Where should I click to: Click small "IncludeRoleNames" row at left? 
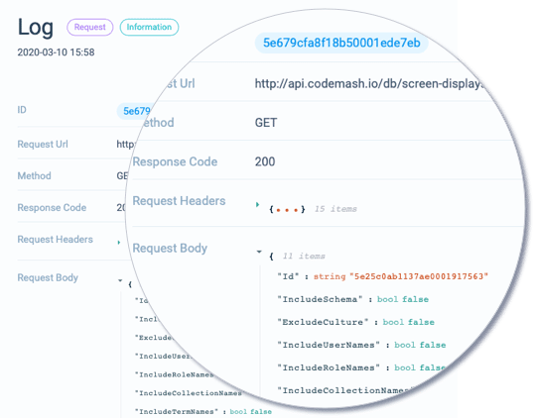[175, 374]
